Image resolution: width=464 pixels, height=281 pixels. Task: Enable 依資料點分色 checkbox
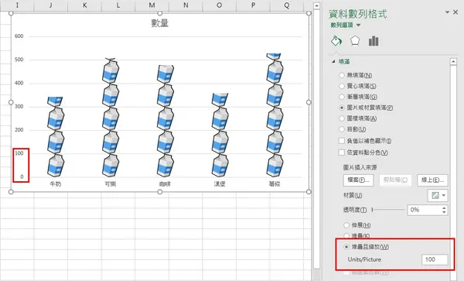342,152
